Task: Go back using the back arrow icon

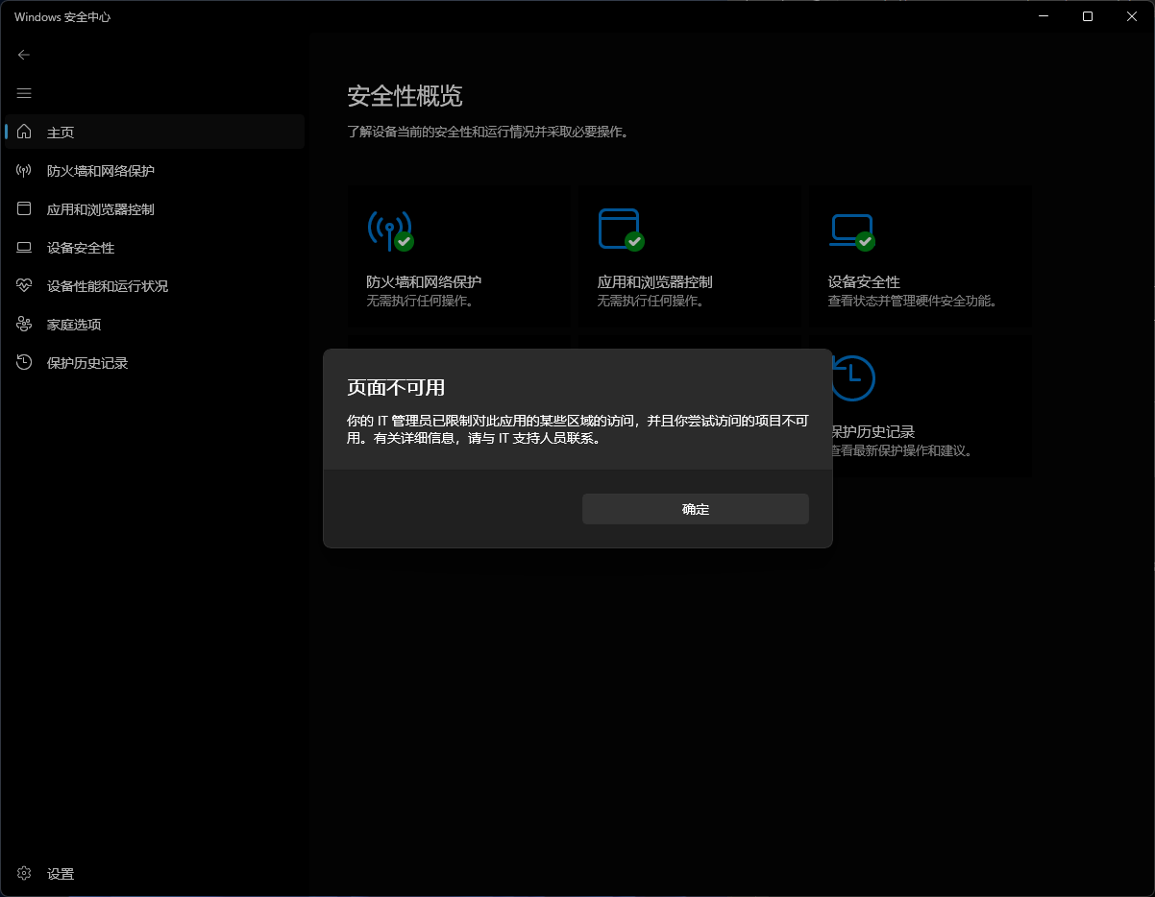Action: [24, 55]
